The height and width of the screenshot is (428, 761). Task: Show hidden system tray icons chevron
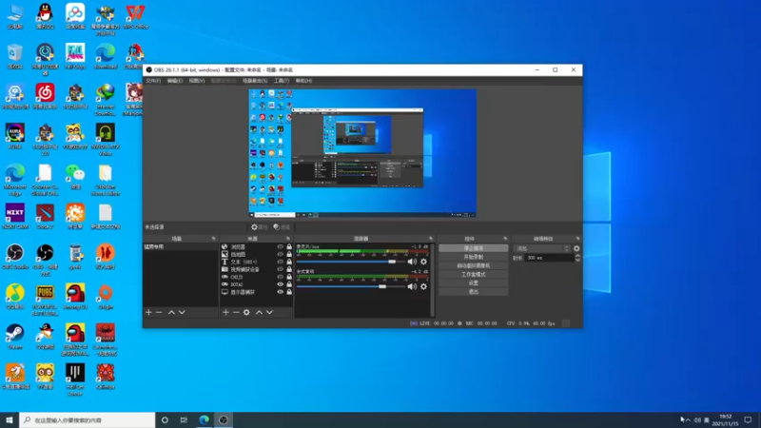point(688,420)
